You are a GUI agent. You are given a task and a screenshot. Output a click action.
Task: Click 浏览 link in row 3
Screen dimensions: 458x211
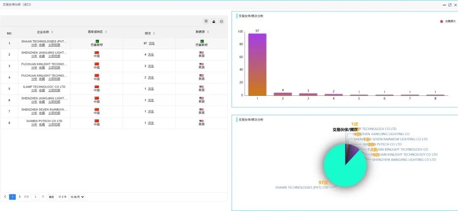click(151, 66)
